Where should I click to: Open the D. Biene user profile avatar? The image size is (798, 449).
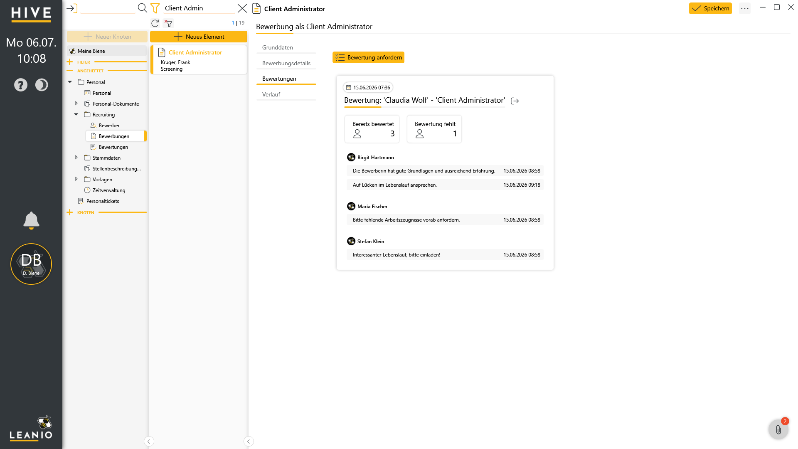click(x=31, y=264)
